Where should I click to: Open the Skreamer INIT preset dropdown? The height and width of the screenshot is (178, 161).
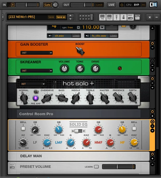[x=36, y=71]
